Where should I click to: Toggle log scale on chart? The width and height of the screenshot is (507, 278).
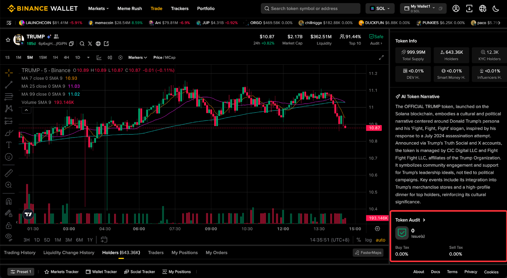(x=368, y=240)
